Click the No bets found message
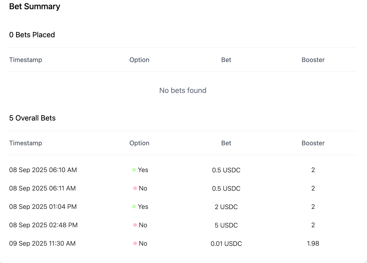Screen dimensions: 367x263 point(183,90)
